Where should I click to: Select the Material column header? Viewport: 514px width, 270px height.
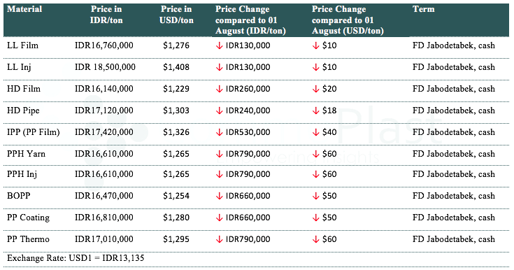click(x=24, y=9)
